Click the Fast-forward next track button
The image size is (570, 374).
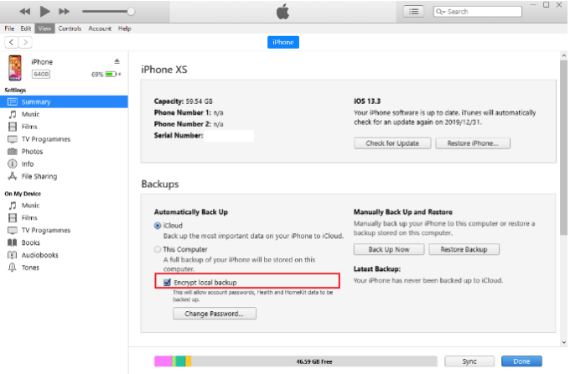coord(65,11)
